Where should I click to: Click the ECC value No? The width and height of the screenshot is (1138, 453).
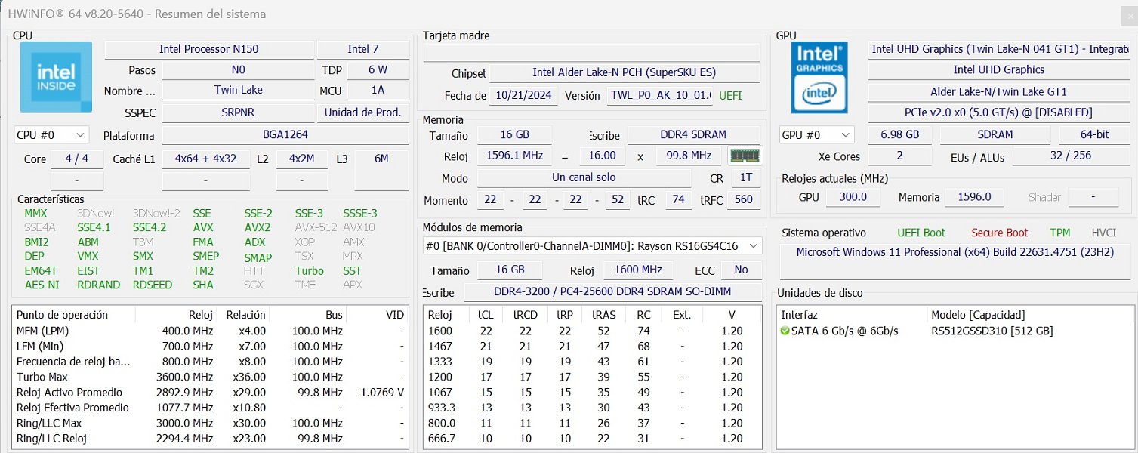(x=741, y=270)
